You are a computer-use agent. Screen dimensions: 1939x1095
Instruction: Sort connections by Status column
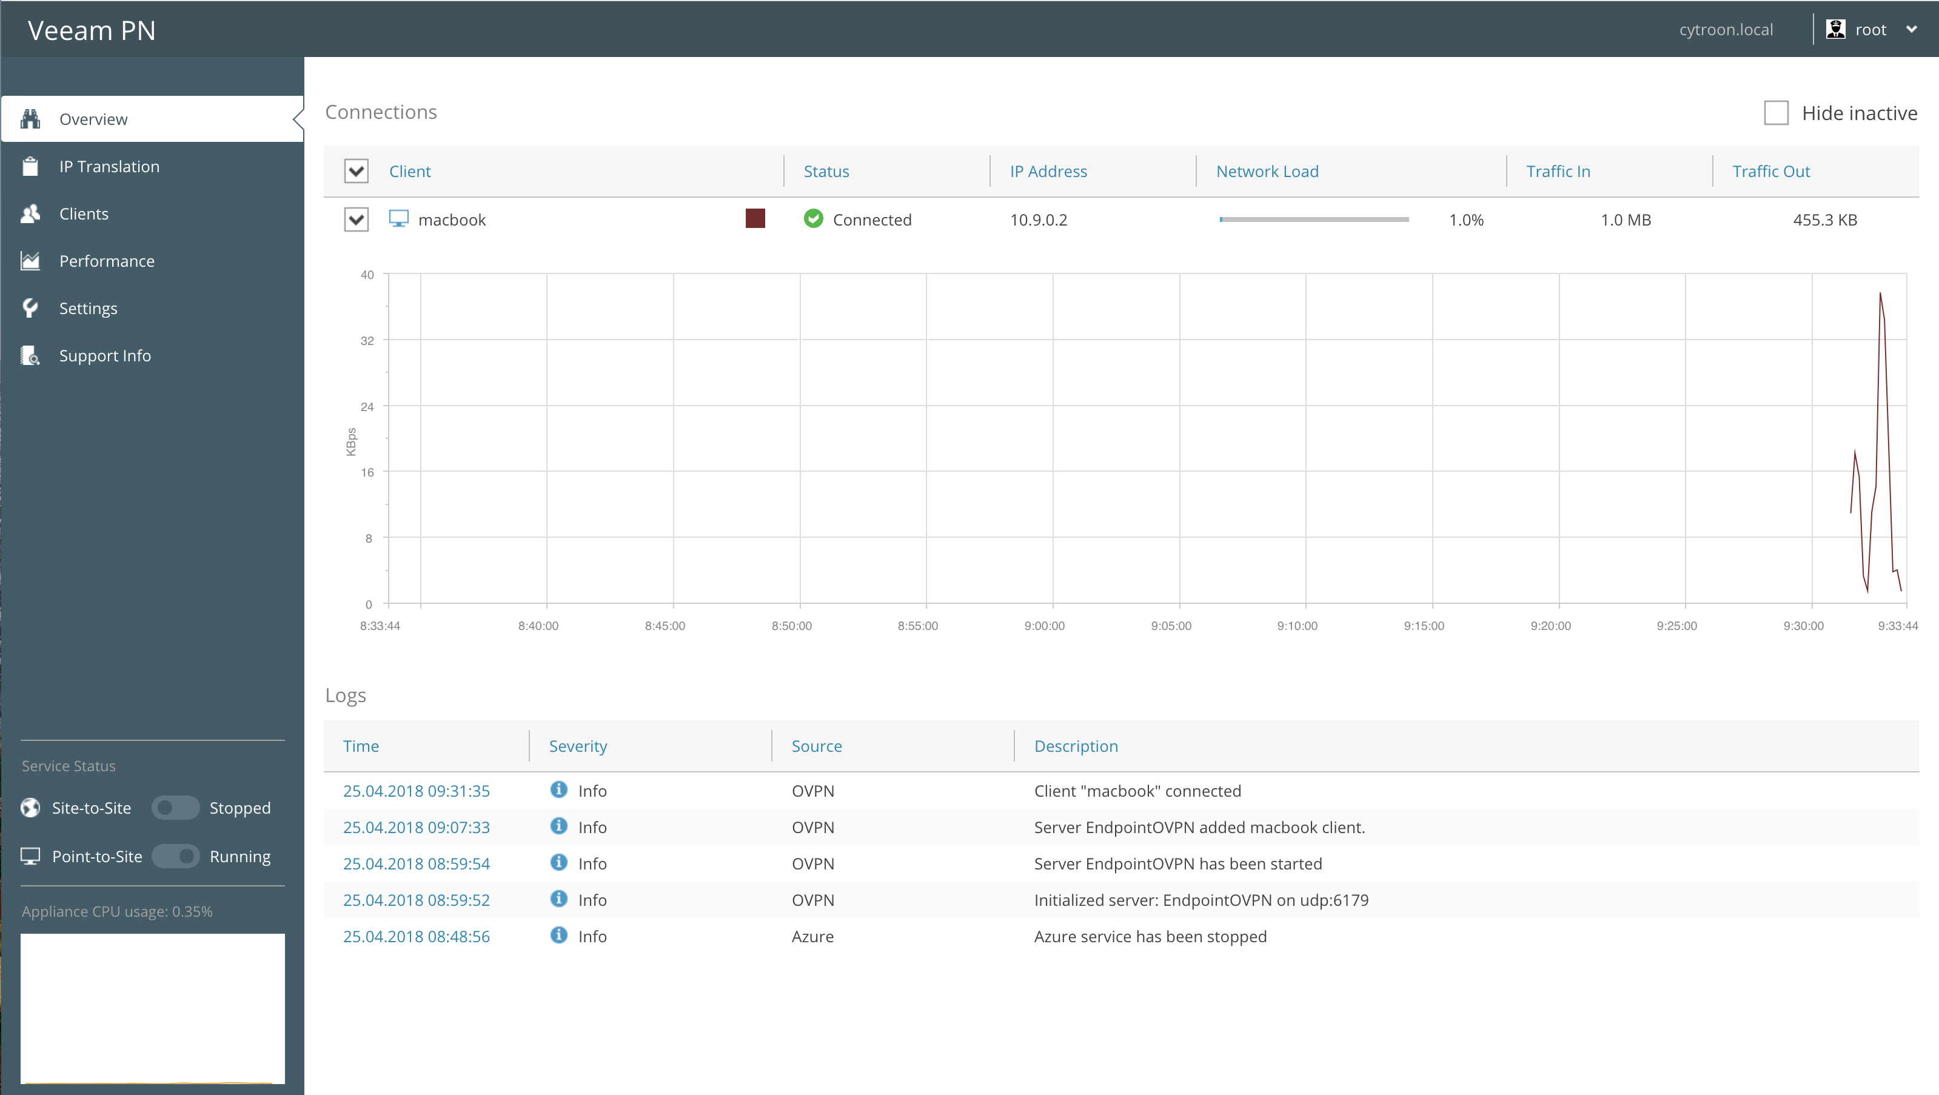[x=826, y=171]
